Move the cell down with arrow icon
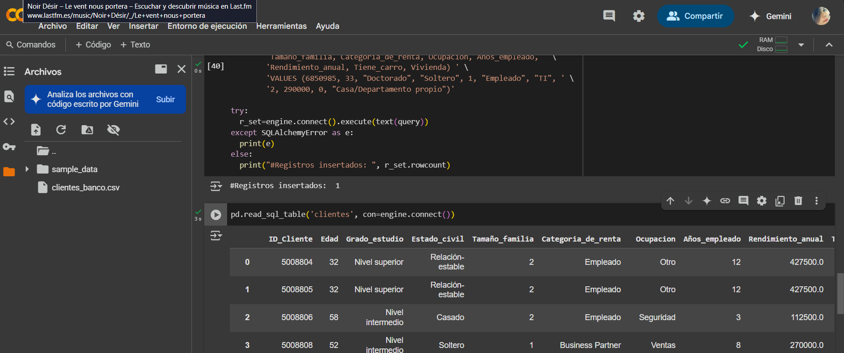Viewport: 844px width, 353px height. (x=689, y=201)
